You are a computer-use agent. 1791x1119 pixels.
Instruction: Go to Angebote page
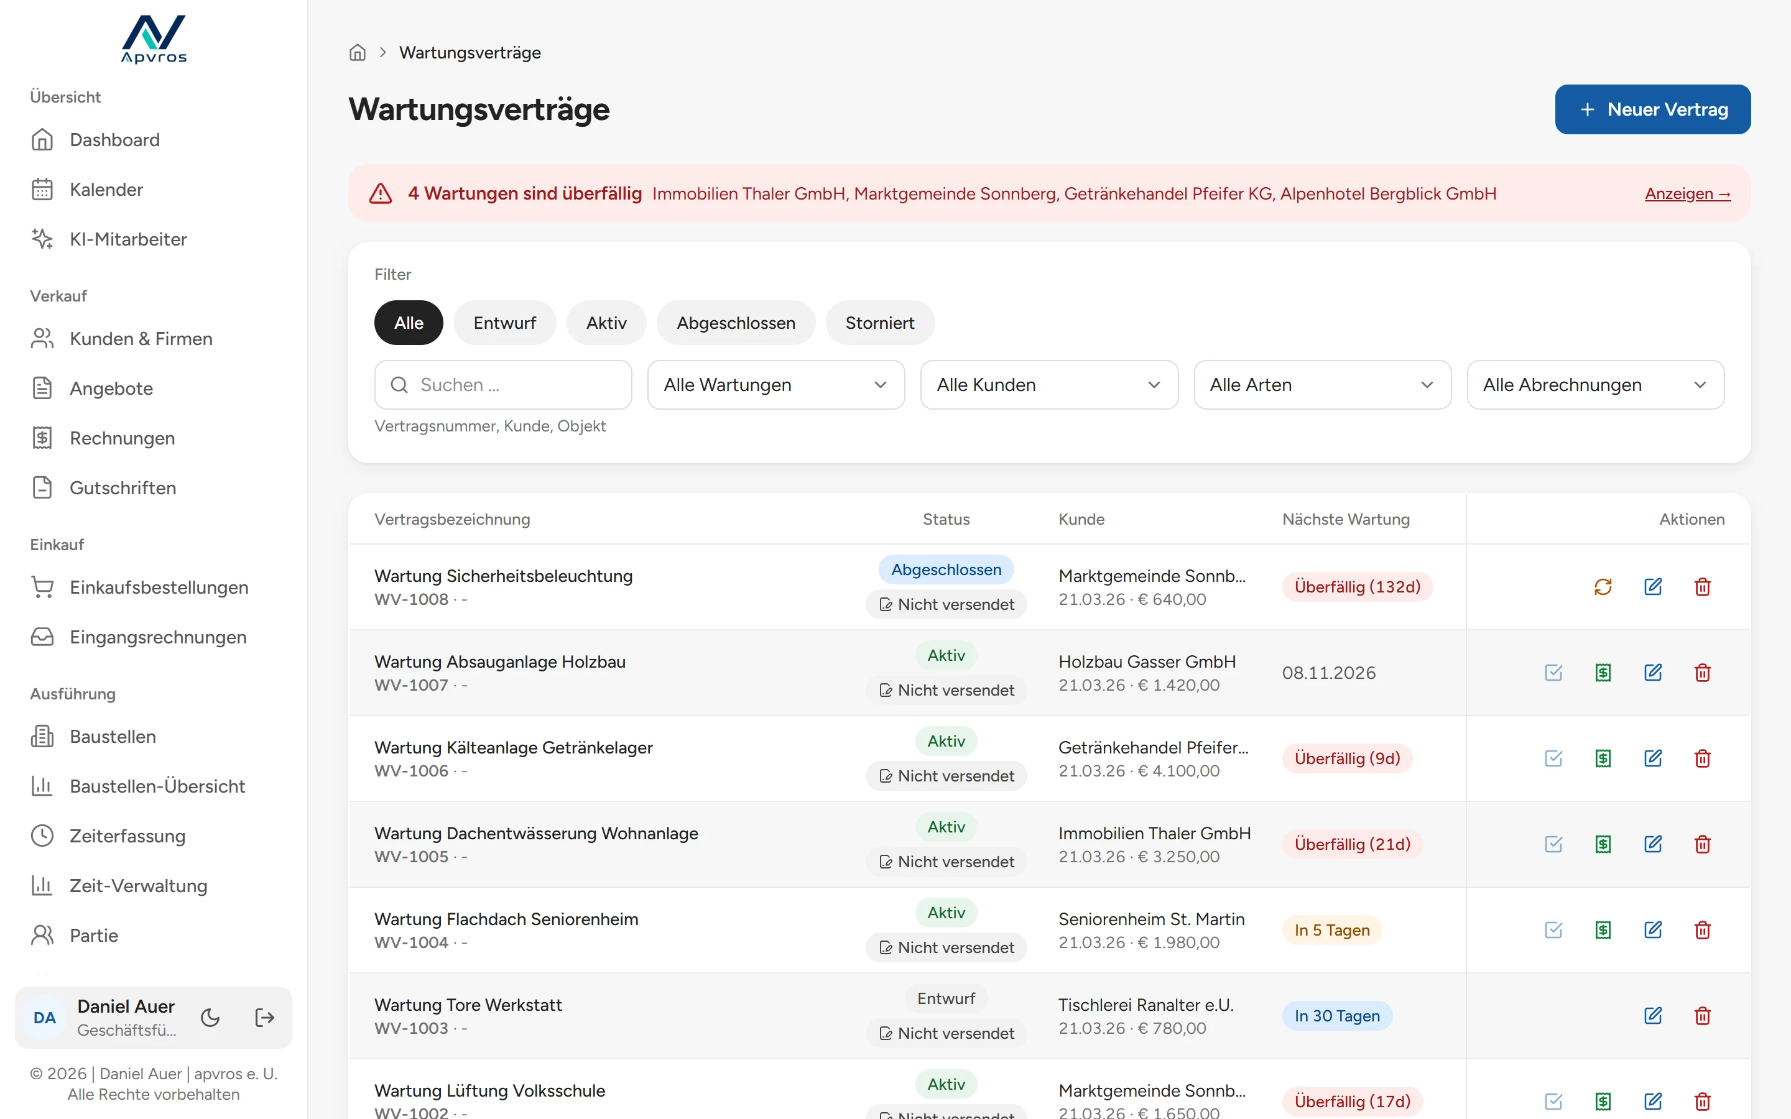(x=154, y=389)
